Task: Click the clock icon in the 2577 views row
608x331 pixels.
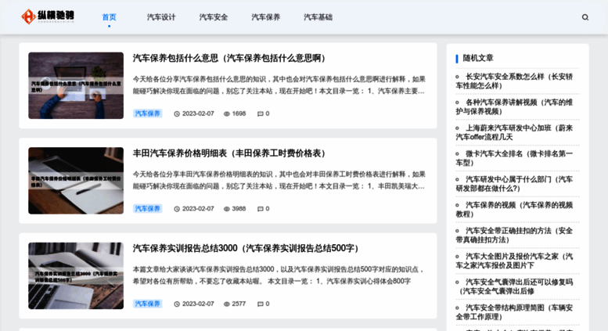Action: tap(177, 304)
